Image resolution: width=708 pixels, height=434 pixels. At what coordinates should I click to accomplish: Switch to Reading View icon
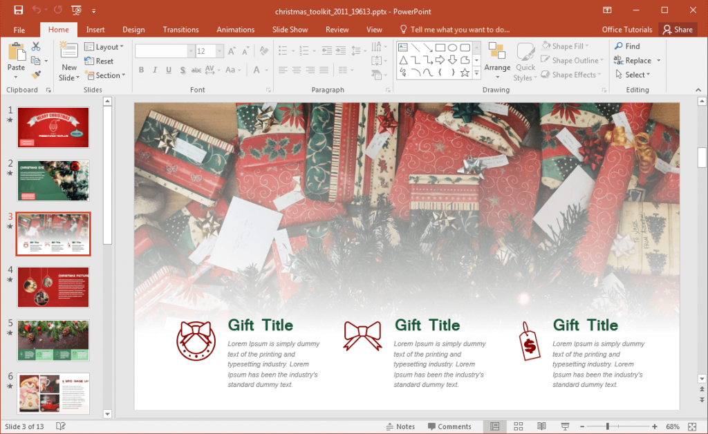[x=541, y=426]
